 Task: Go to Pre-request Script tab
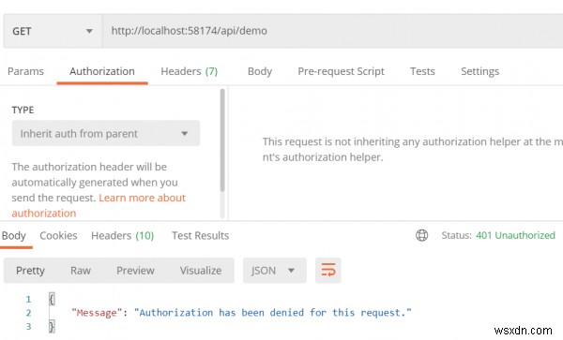click(341, 71)
